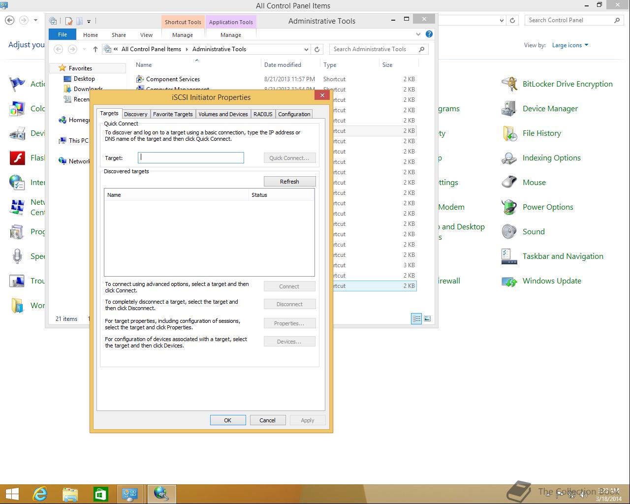Open Network and Sharing Center icon
This screenshot has width=630, height=504.
pyautogui.click(x=17, y=207)
